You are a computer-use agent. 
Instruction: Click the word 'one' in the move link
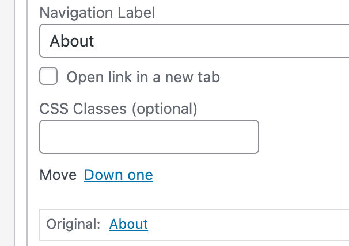[x=140, y=175]
